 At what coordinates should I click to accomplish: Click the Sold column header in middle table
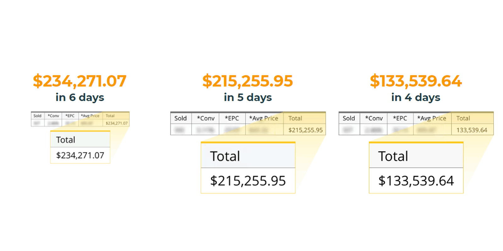[181, 118]
